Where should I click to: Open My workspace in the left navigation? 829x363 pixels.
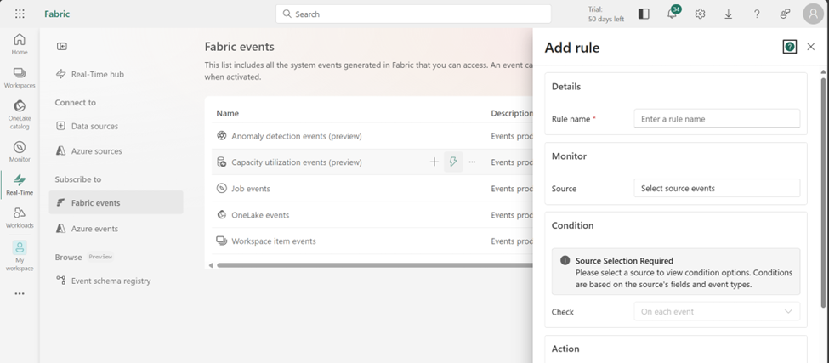[x=20, y=256]
